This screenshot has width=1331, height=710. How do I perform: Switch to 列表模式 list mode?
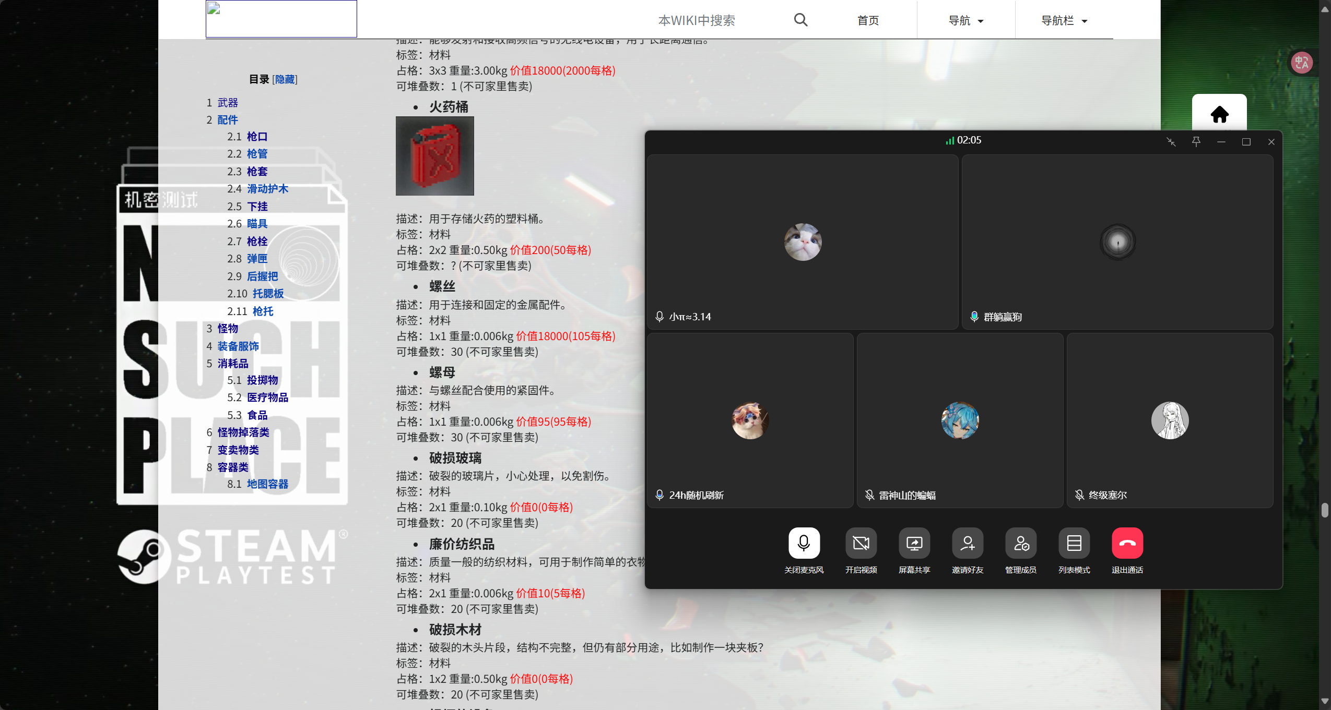click(x=1074, y=543)
